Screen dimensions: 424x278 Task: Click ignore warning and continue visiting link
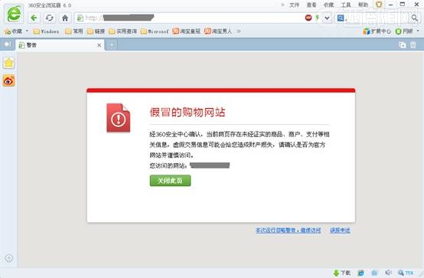point(289,231)
